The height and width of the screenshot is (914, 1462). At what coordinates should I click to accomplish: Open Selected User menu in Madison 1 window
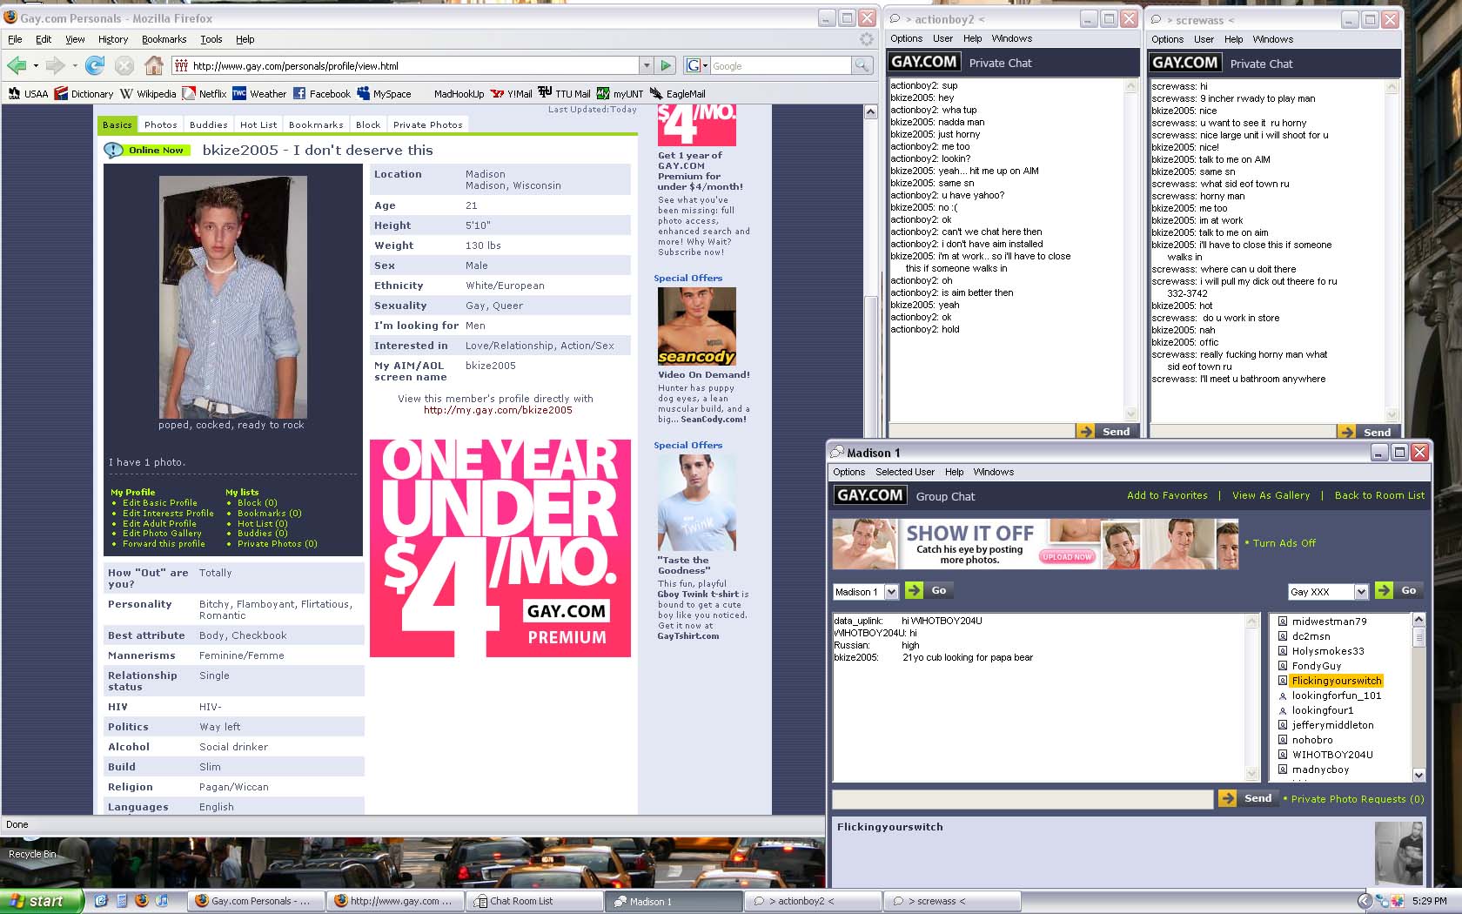pos(905,472)
